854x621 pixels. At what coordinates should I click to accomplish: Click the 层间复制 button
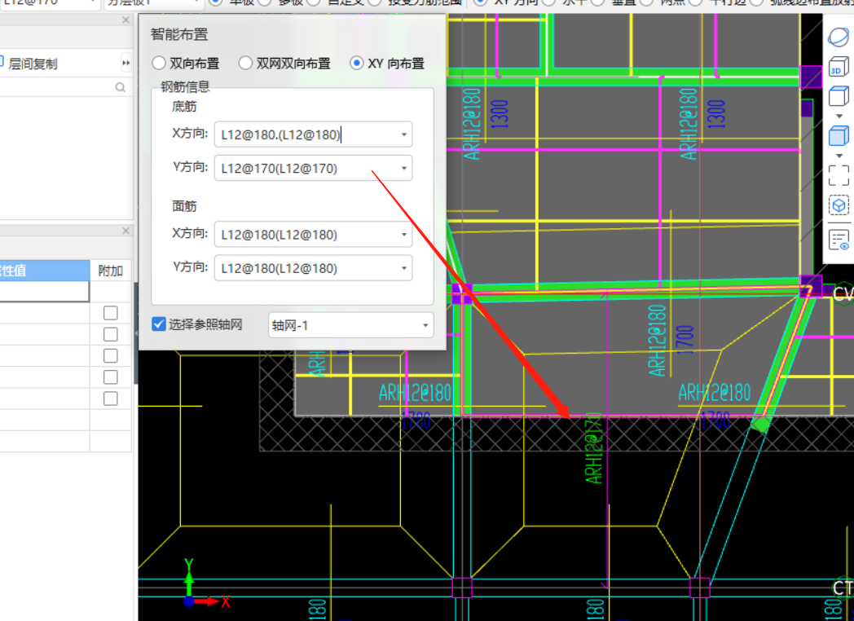coord(29,64)
